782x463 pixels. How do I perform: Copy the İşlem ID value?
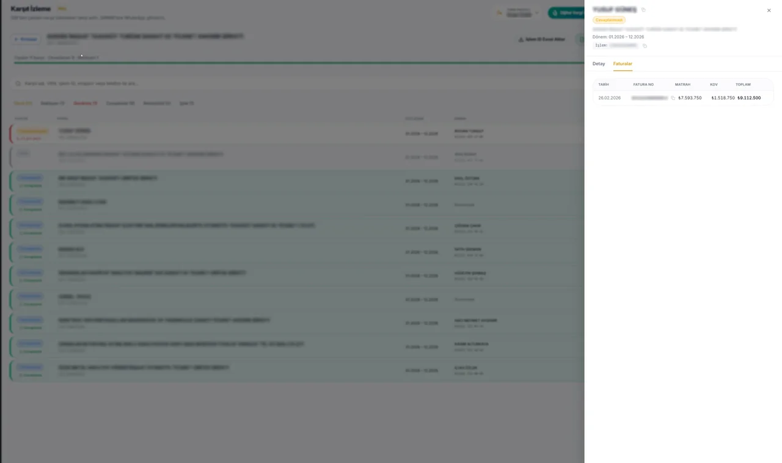click(x=645, y=46)
